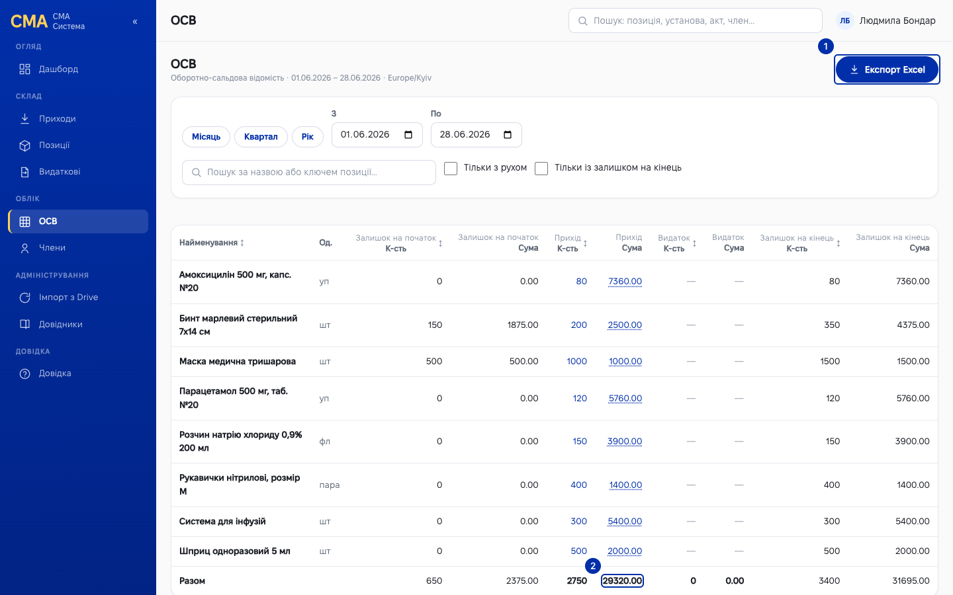
Task: Open Прихід quantity 500 for Шприц одноразовий
Action: coord(579,551)
